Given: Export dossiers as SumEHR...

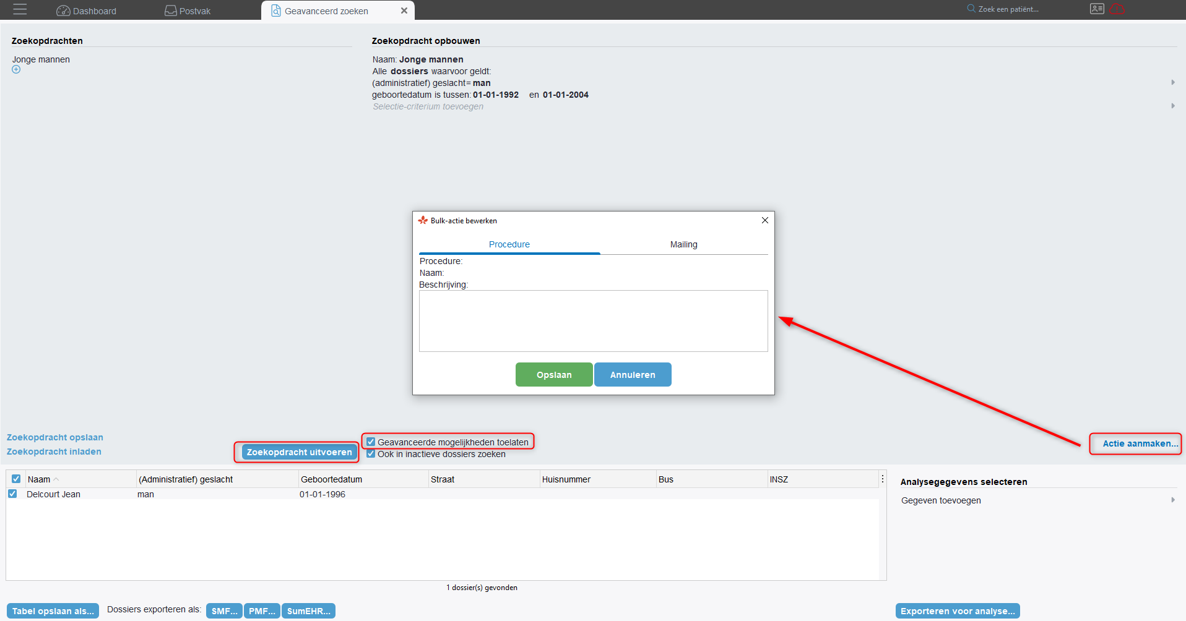Looking at the screenshot, I should click(x=308, y=611).
